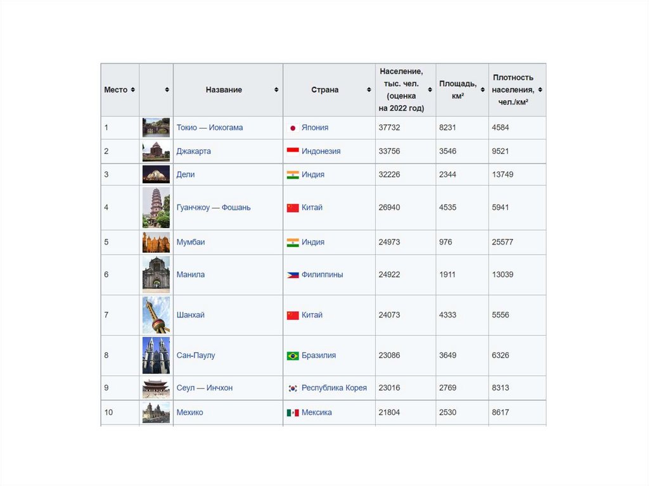
Task: Click the Brazil flag icon
Action: click(x=293, y=356)
